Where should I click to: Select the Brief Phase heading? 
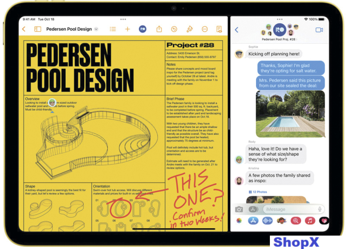(175, 99)
